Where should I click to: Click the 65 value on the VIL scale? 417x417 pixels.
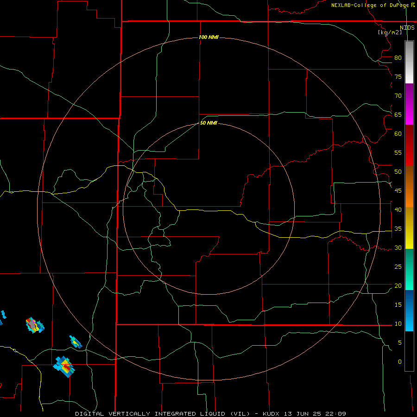click(398, 115)
